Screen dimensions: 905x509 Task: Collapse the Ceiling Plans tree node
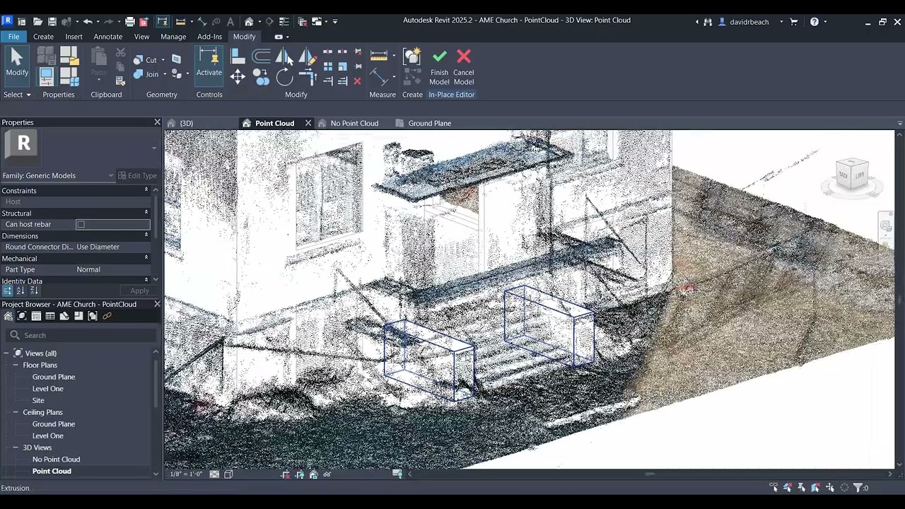pos(16,412)
